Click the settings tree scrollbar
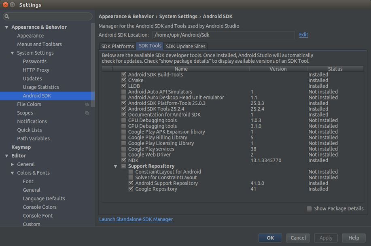This screenshot has height=246, width=371. tap(93, 65)
